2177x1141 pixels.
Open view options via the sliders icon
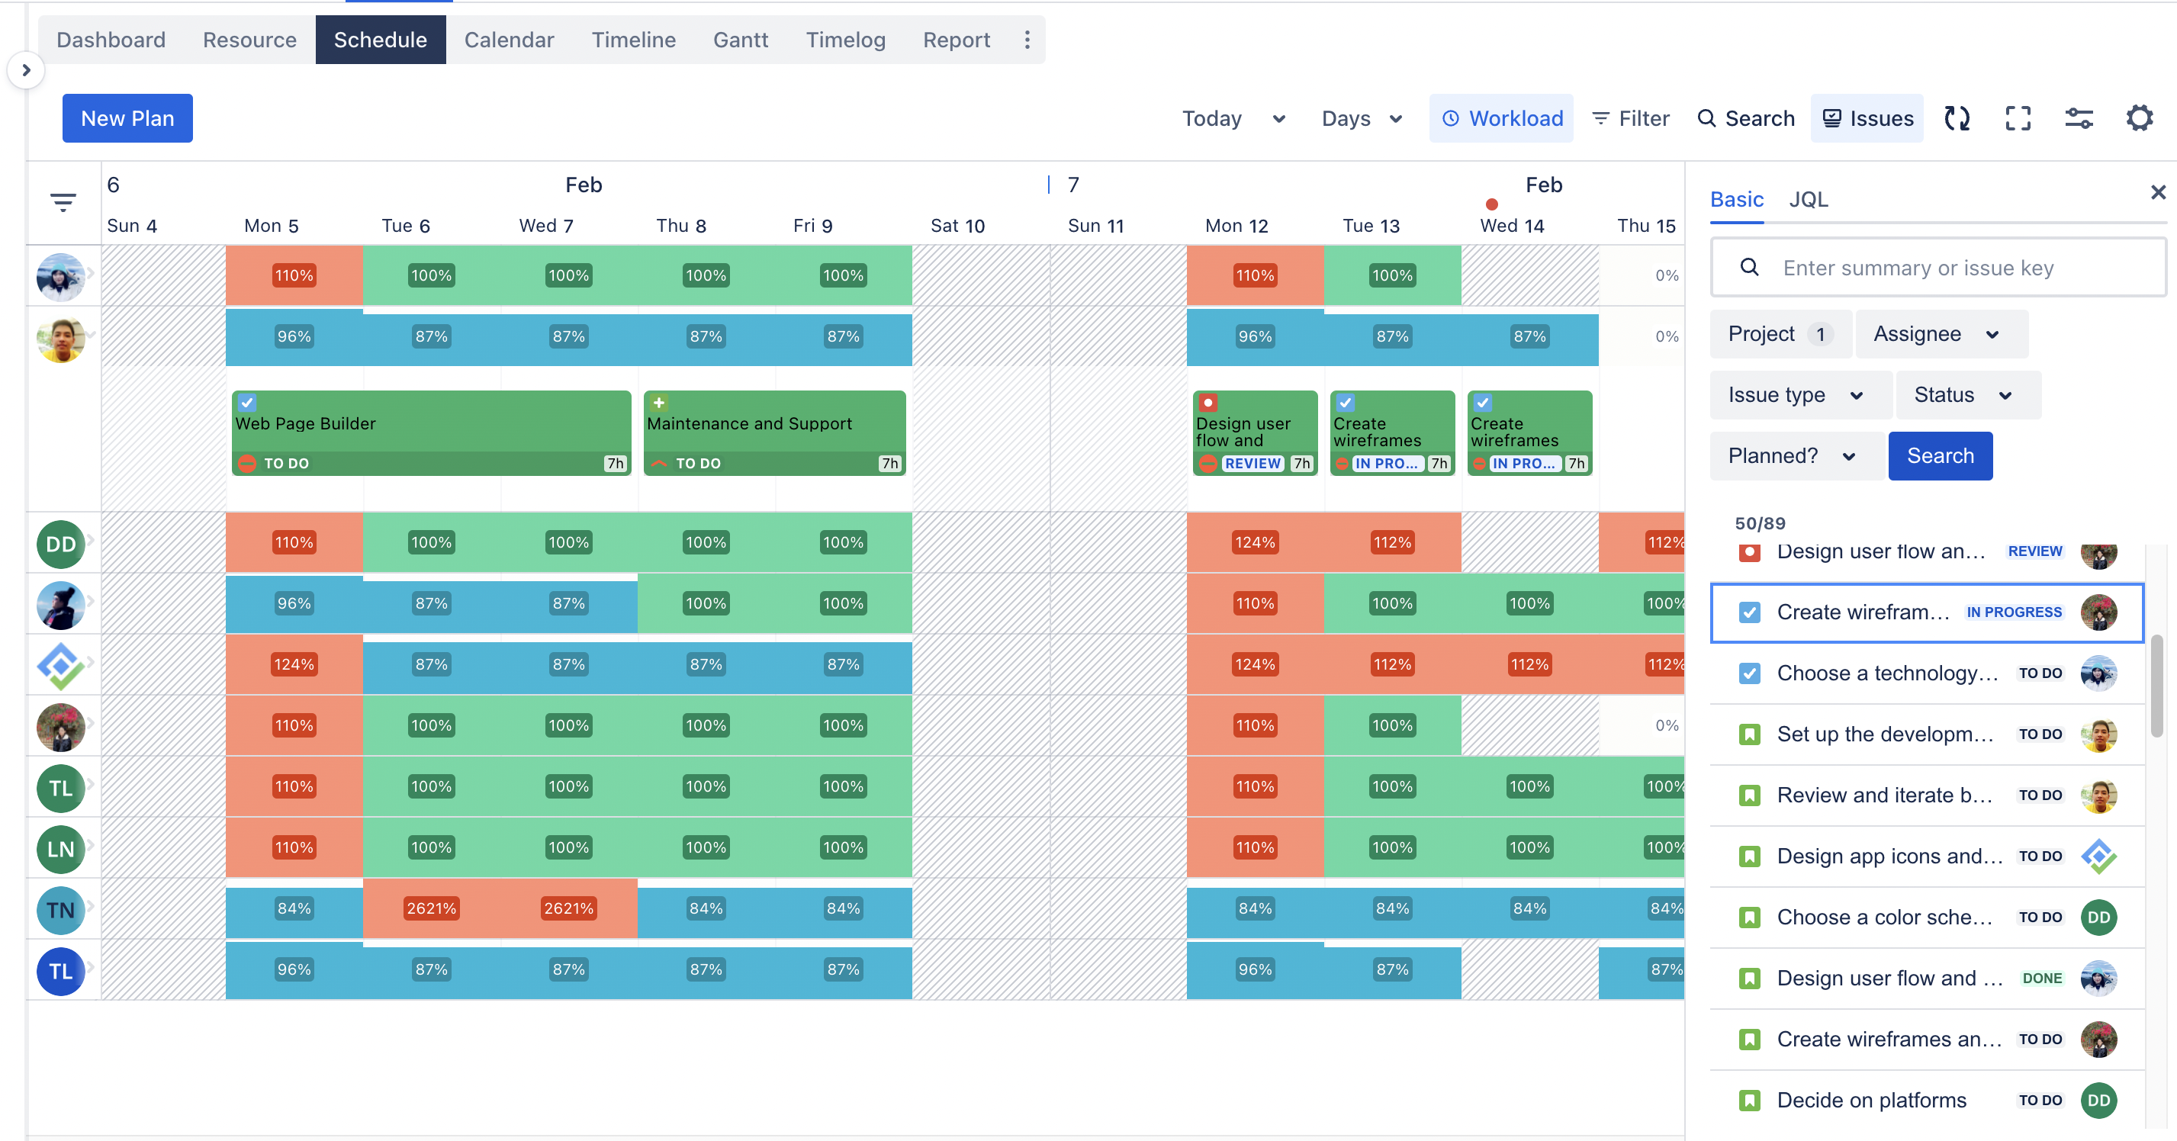click(2079, 118)
